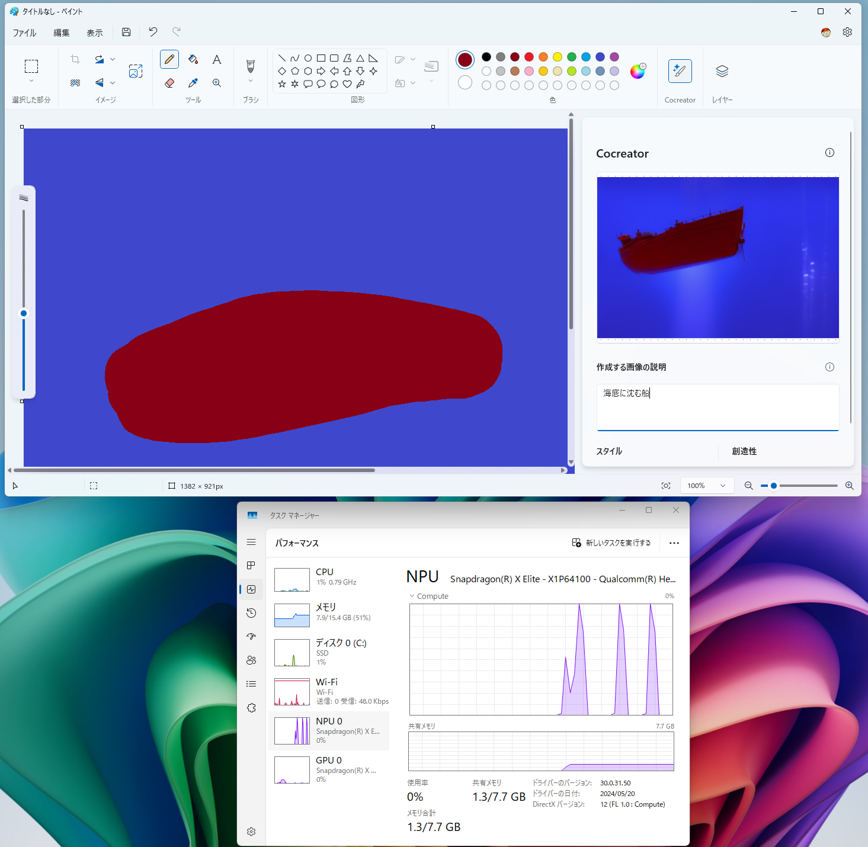Screen dimensions: 868x847
Task: Select Color 1 dark red swatch
Action: tap(465, 59)
